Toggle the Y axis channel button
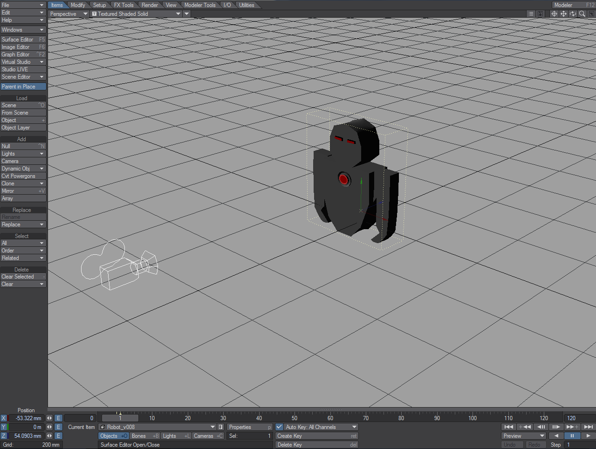The width and height of the screenshot is (596, 449). coord(4,427)
